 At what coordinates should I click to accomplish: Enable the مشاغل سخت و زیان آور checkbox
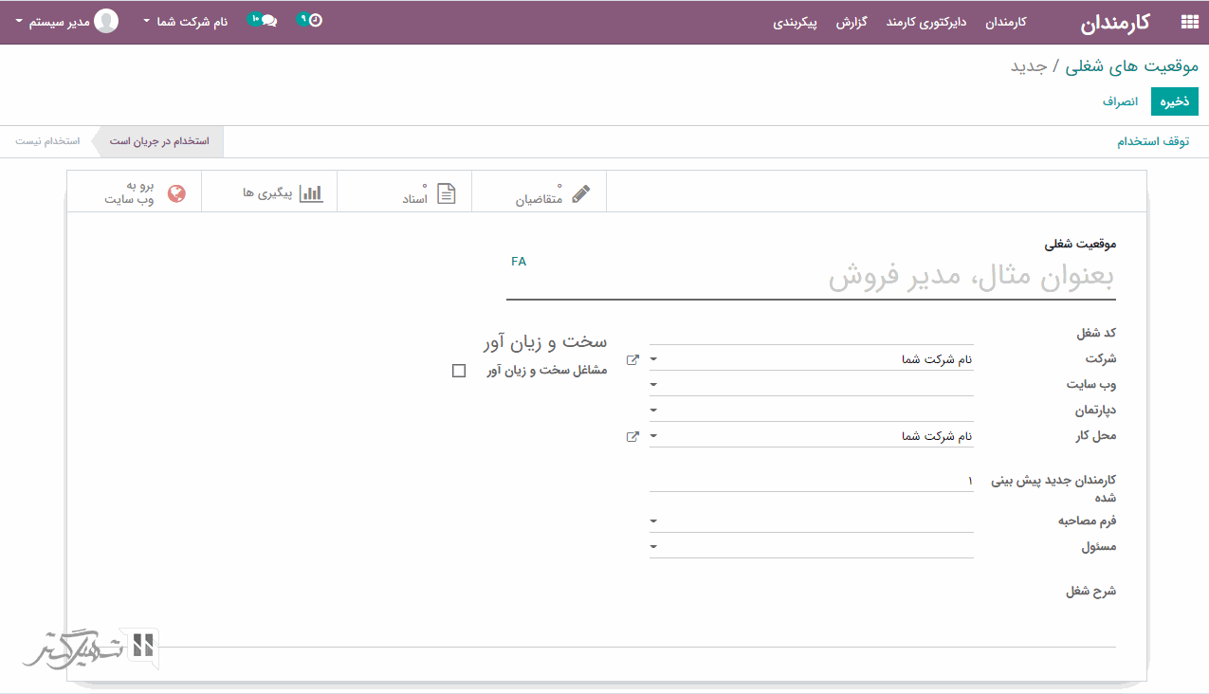[x=459, y=371]
